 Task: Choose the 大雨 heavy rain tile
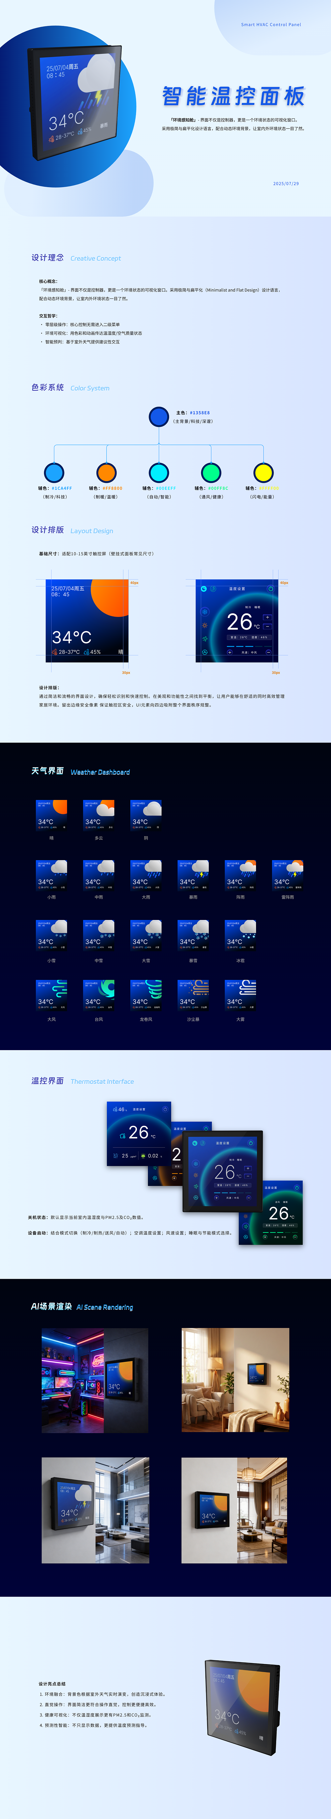(146, 876)
